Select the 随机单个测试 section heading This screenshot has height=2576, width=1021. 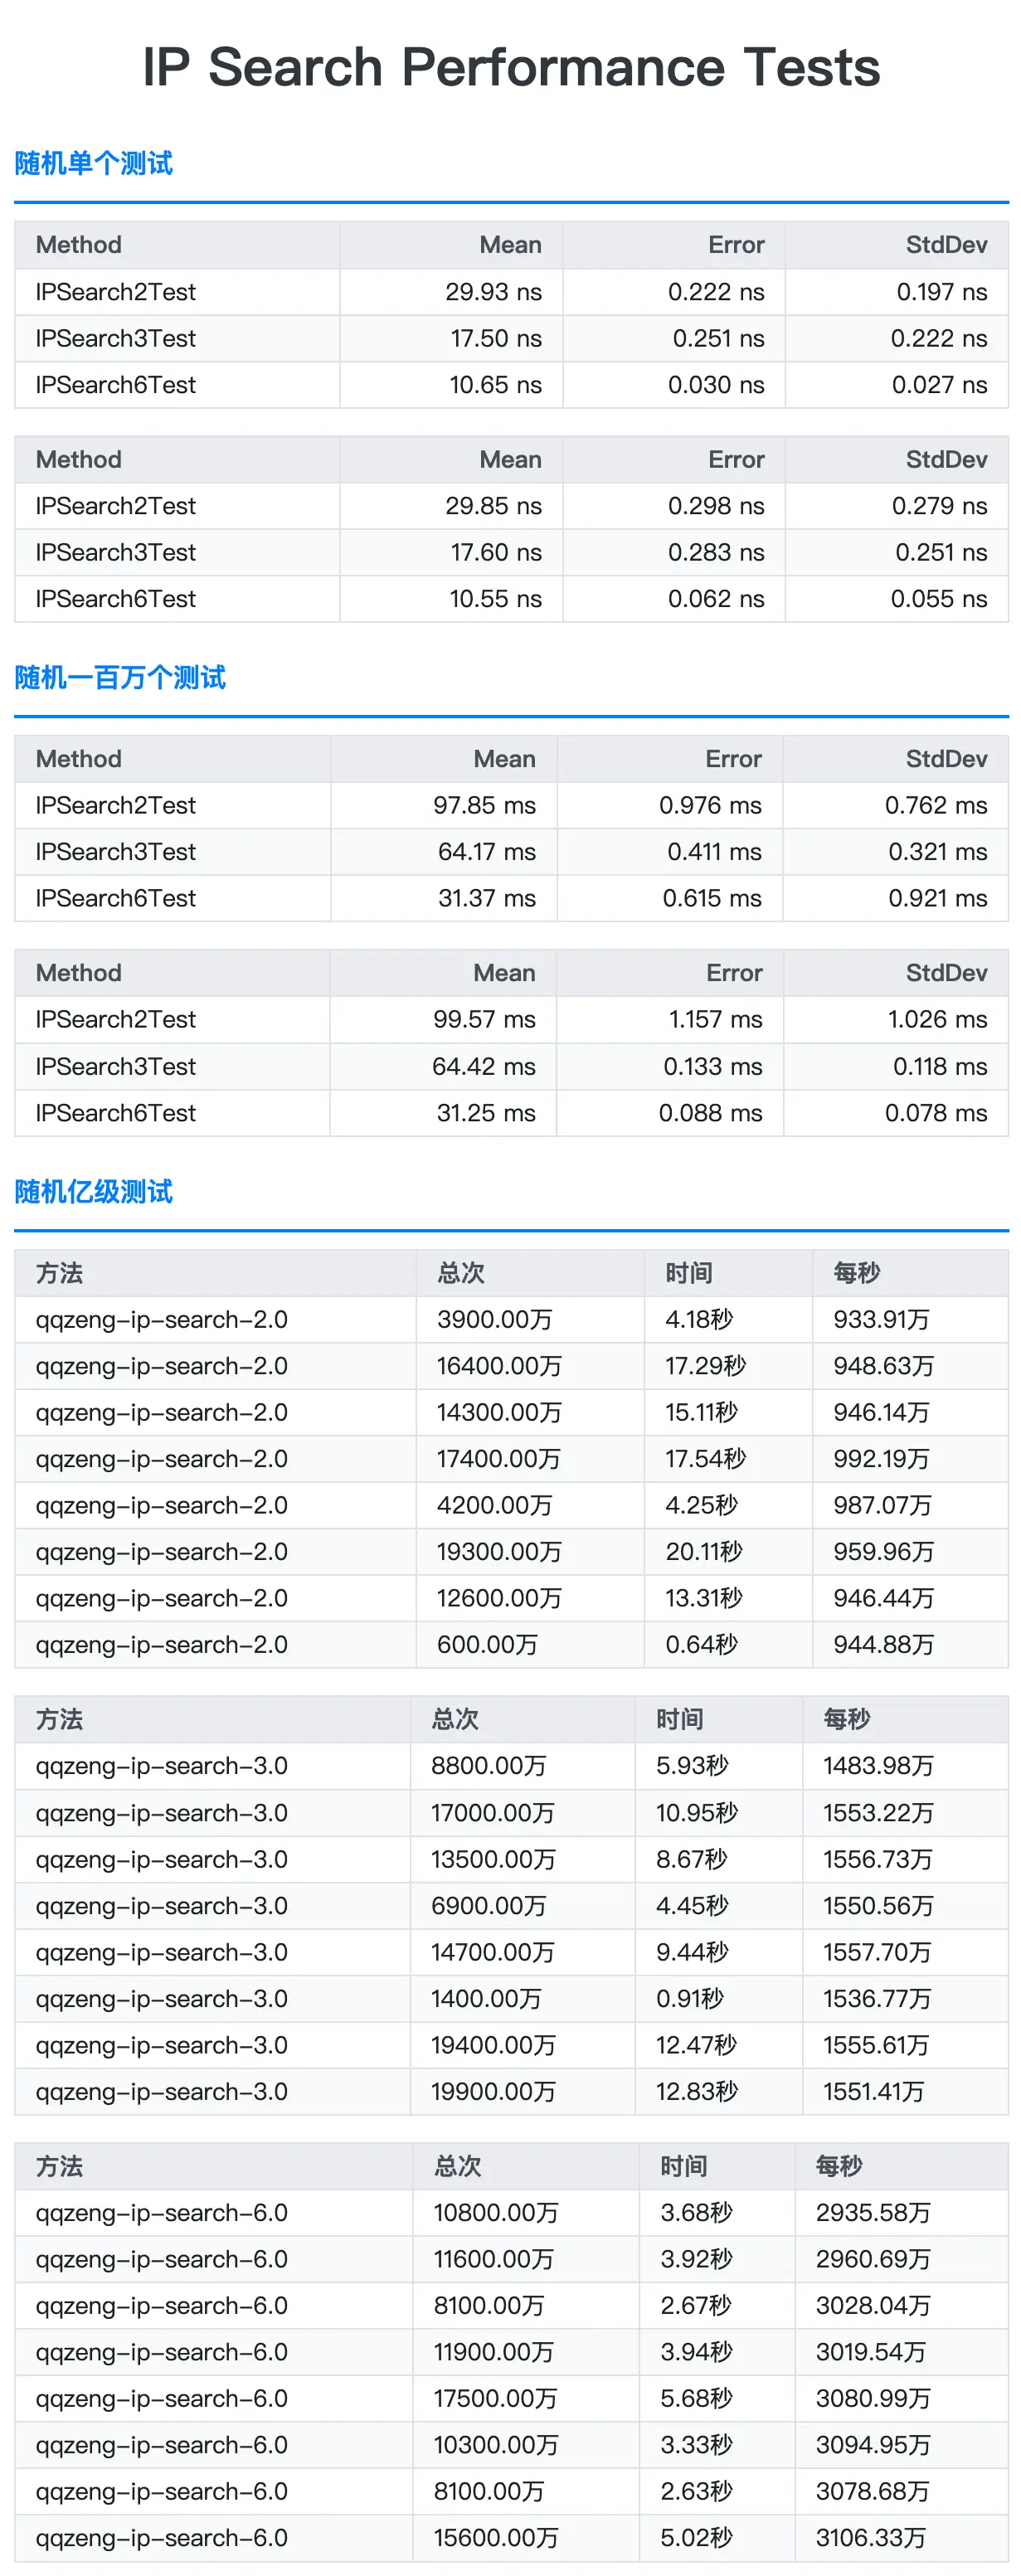click(94, 163)
